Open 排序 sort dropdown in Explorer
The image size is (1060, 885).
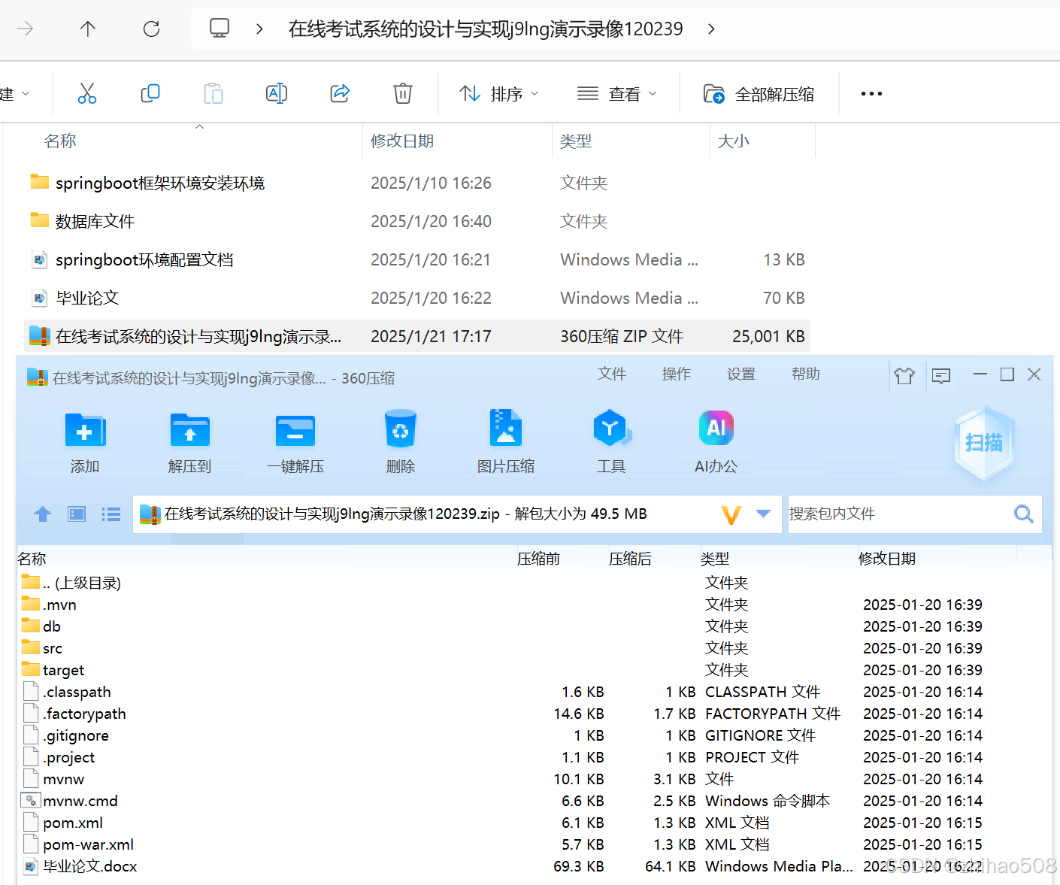[x=500, y=94]
